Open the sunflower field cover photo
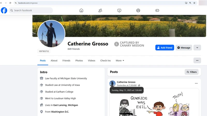The width and height of the screenshot is (207, 116). click(x=119, y=26)
